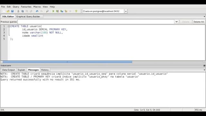The image size is (206, 116).
Task: Open the Favourites menu
Action: click(26, 7)
